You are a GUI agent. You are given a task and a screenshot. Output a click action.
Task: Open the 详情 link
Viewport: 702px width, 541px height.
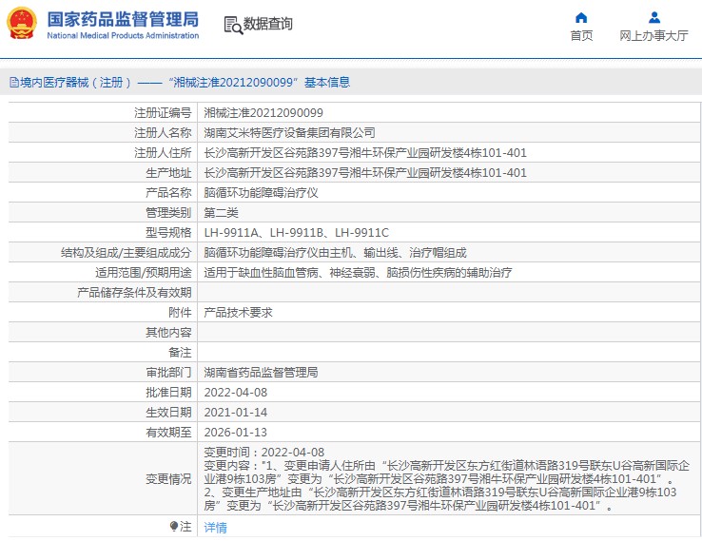pos(215,527)
